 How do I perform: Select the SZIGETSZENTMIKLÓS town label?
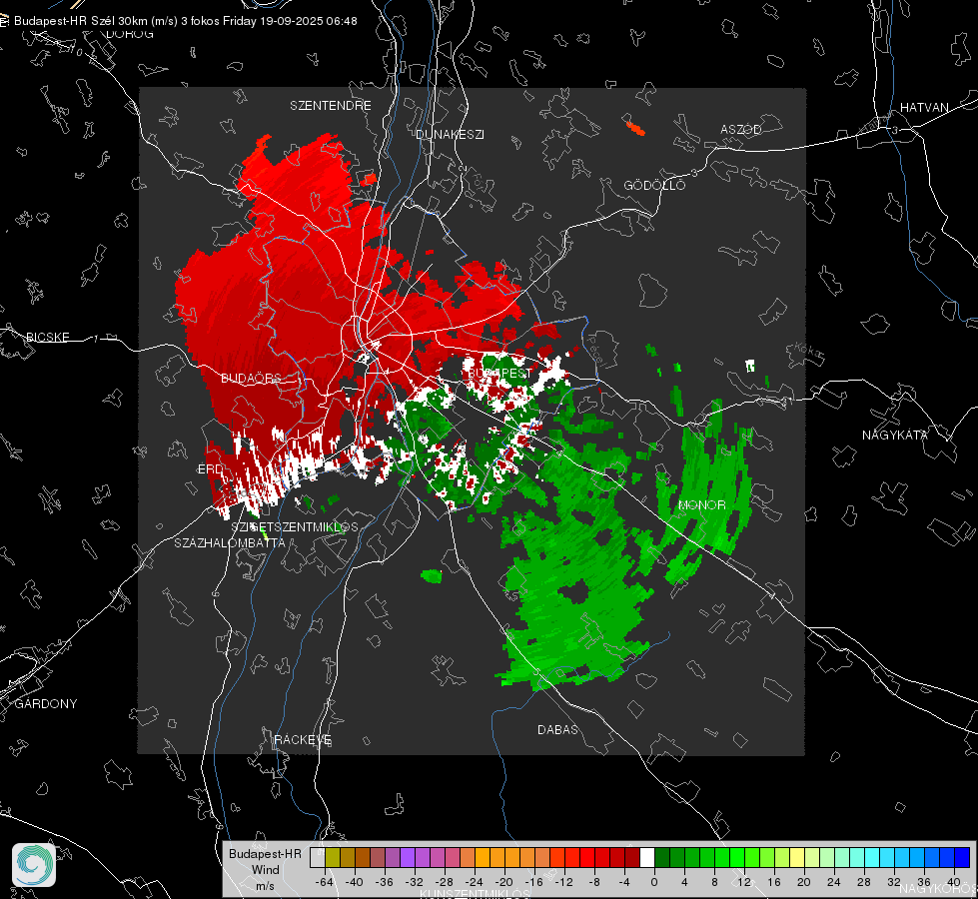(295, 526)
